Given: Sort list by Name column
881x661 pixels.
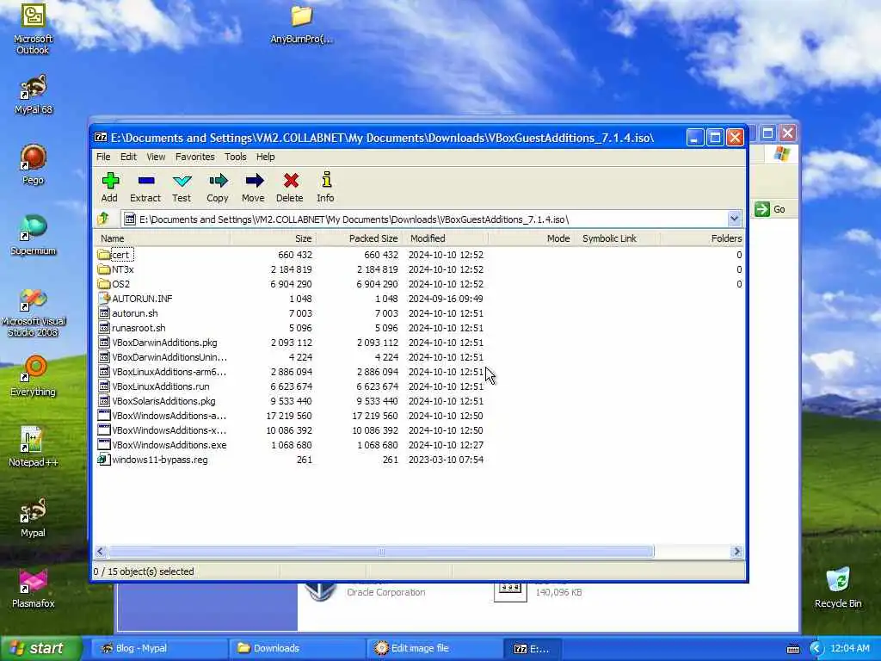Looking at the screenshot, I should tap(162, 238).
